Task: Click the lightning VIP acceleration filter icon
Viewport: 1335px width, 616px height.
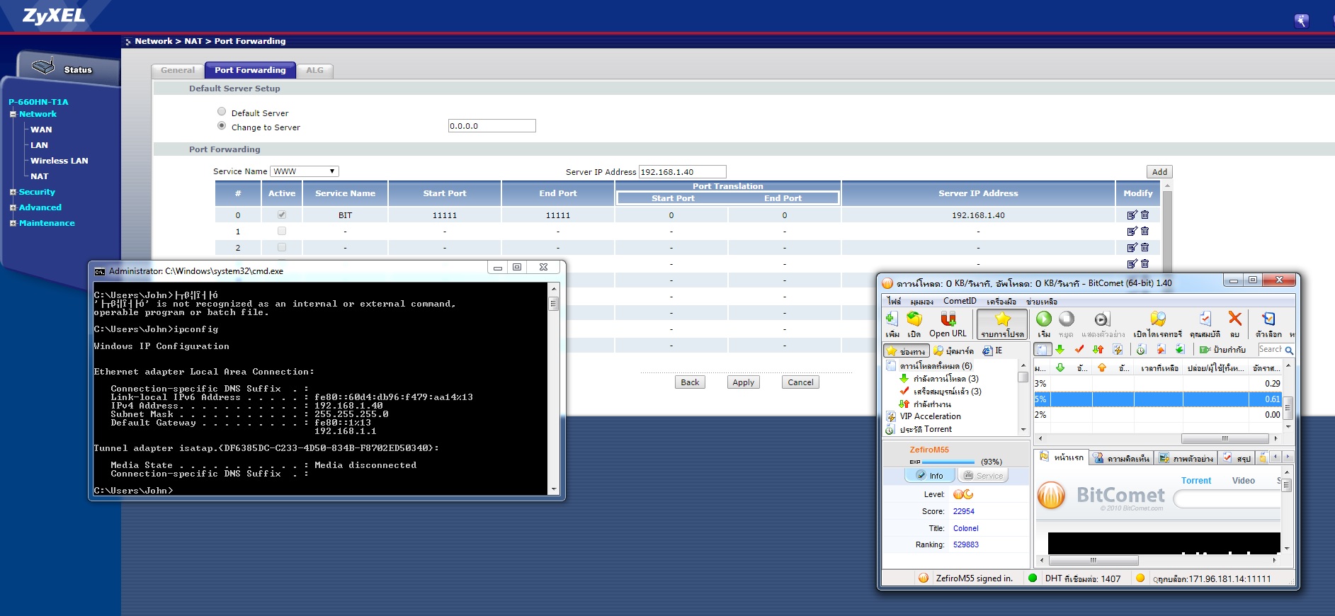Action: [1118, 349]
